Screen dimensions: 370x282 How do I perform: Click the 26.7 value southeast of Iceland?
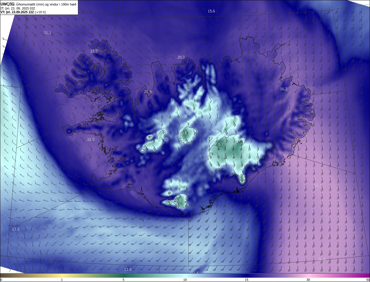[318, 186]
